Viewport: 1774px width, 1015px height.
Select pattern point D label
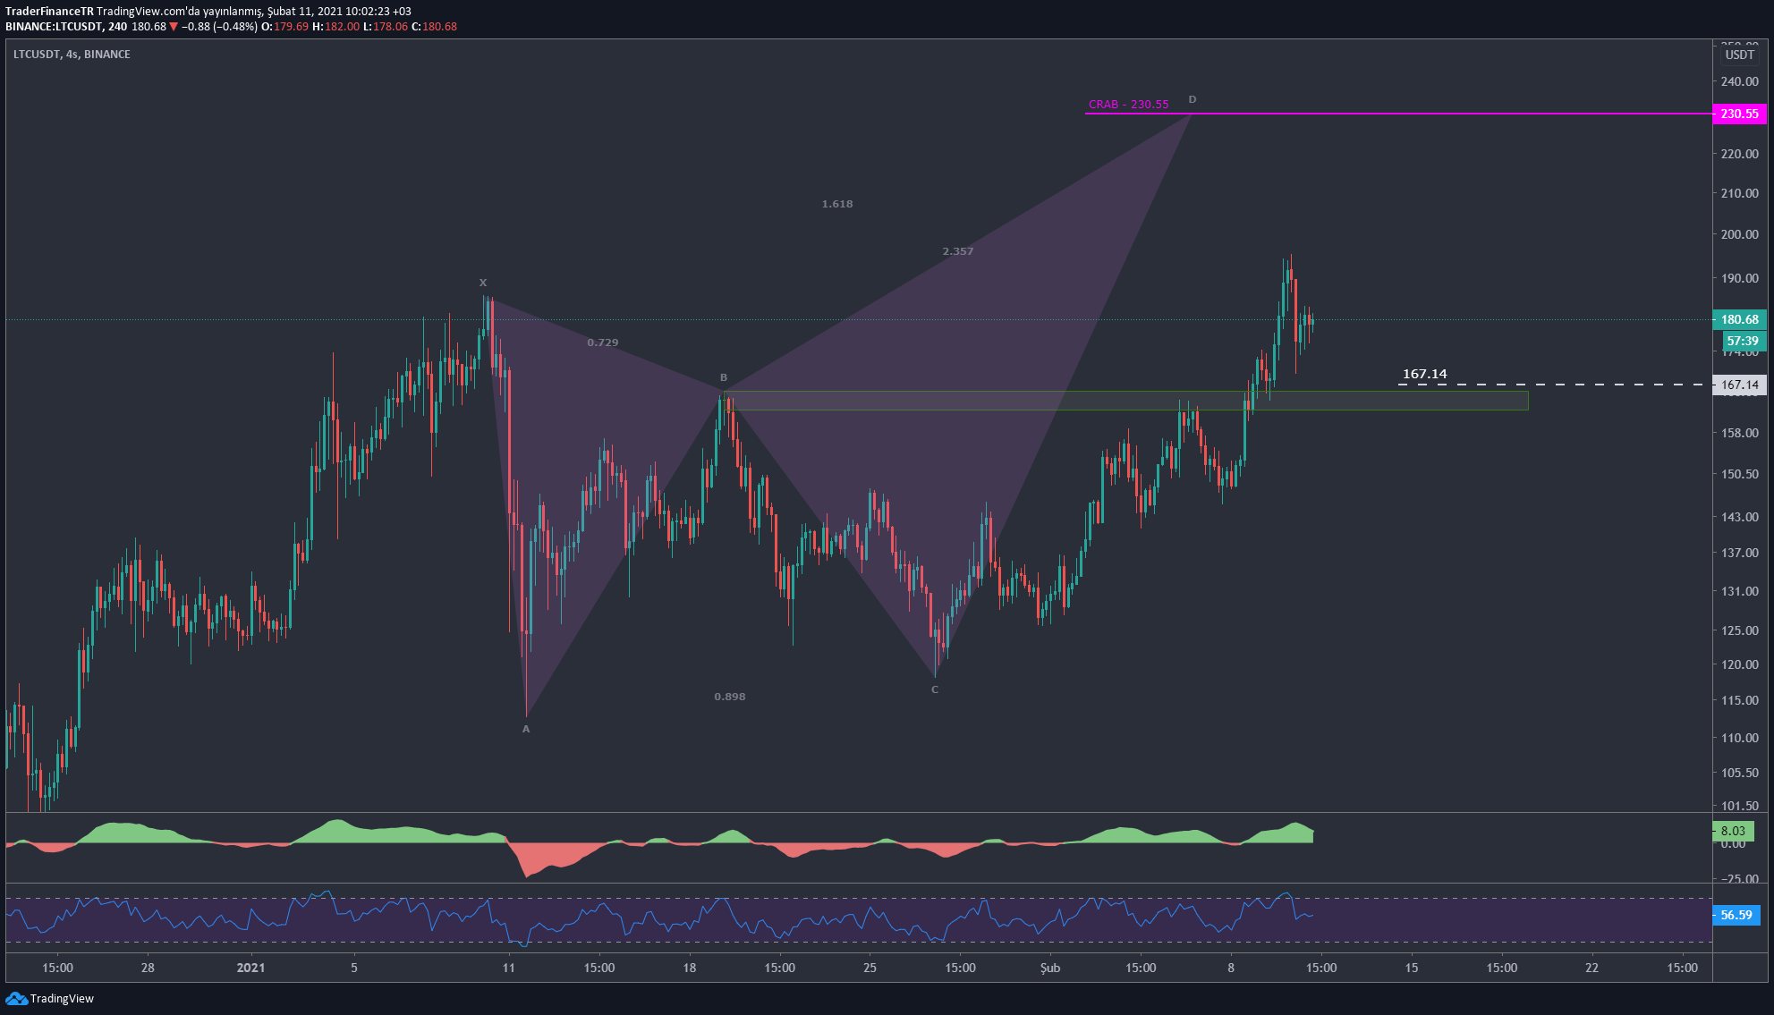[x=1193, y=99]
